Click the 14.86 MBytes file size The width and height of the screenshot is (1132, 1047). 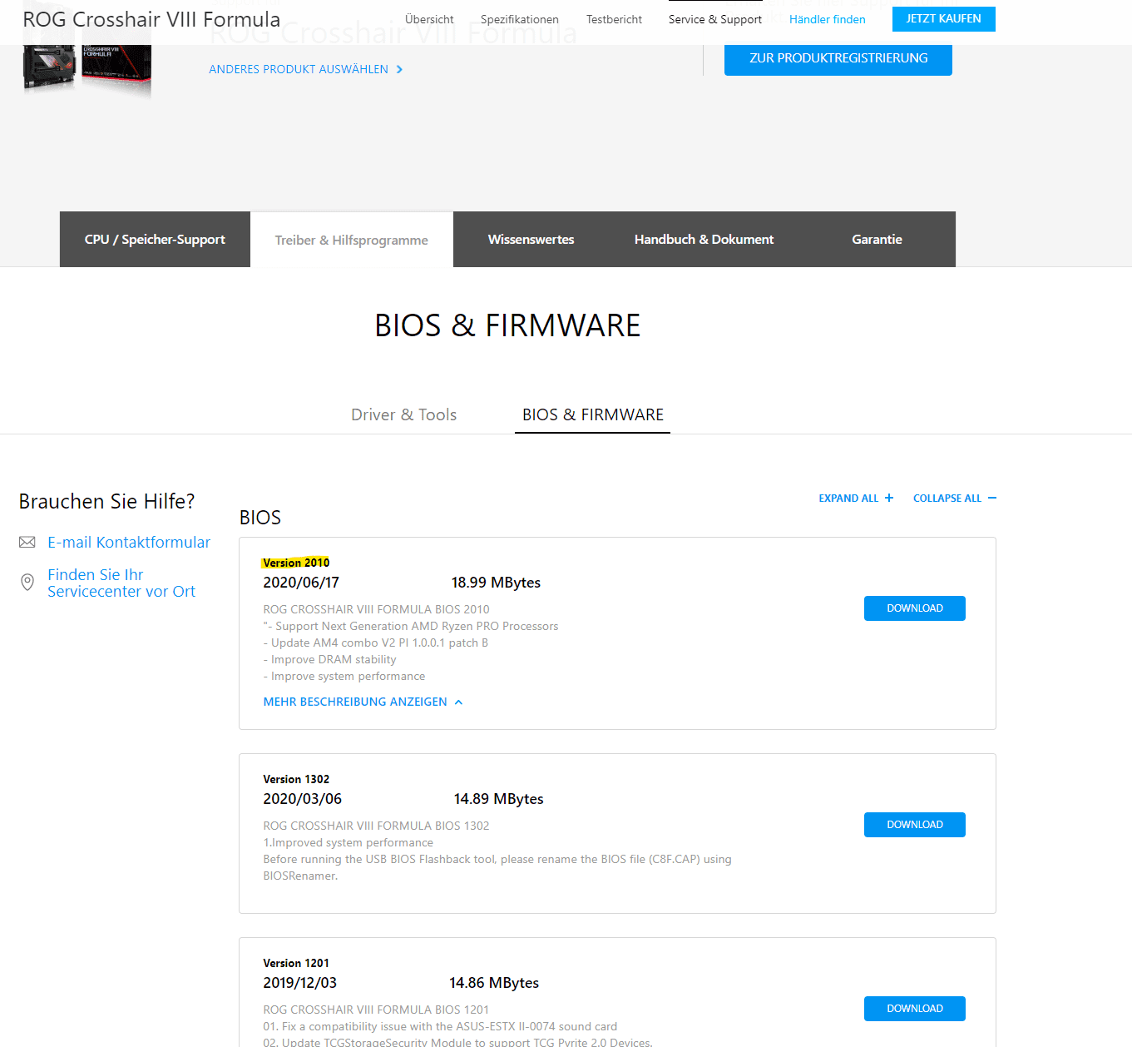[494, 983]
